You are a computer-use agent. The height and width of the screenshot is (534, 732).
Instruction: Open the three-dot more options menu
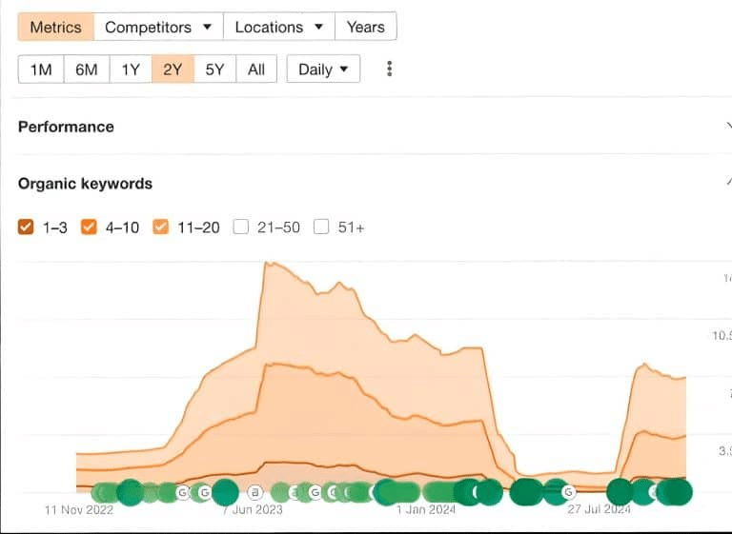[389, 69]
